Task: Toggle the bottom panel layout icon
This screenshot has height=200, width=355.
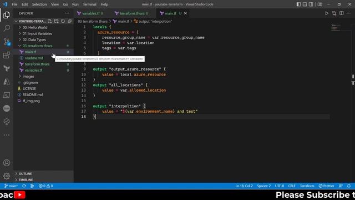Action: [x=305, y=4]
